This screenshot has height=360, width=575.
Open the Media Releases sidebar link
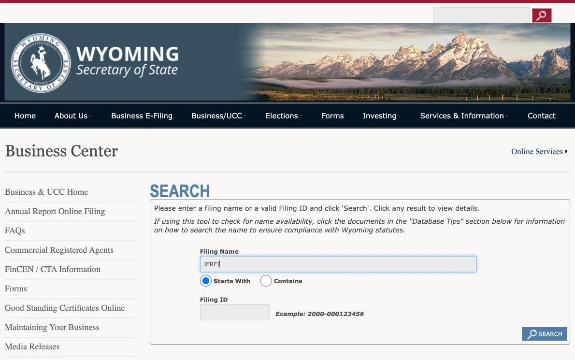[x=32, y=347]
